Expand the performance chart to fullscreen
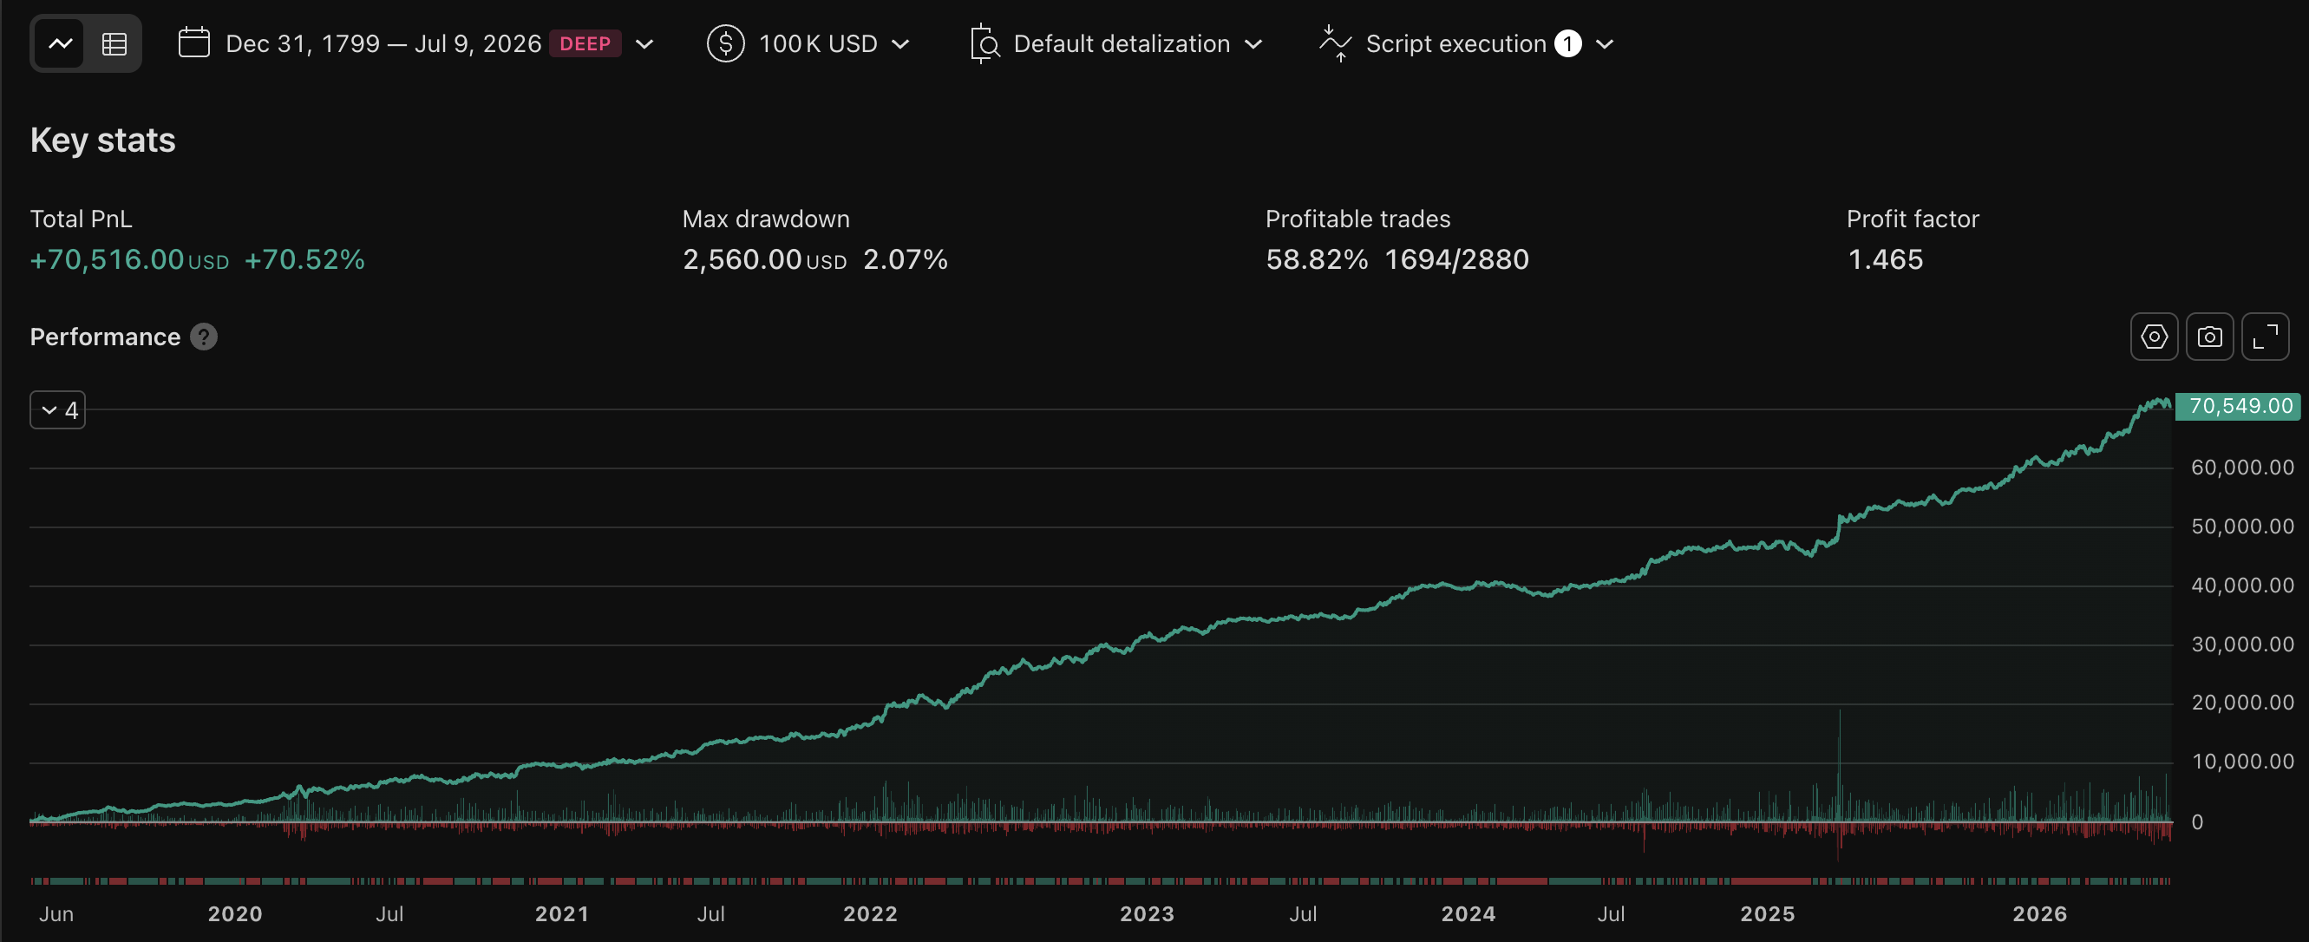The image size is (2309, 942). click(2265, 337)
